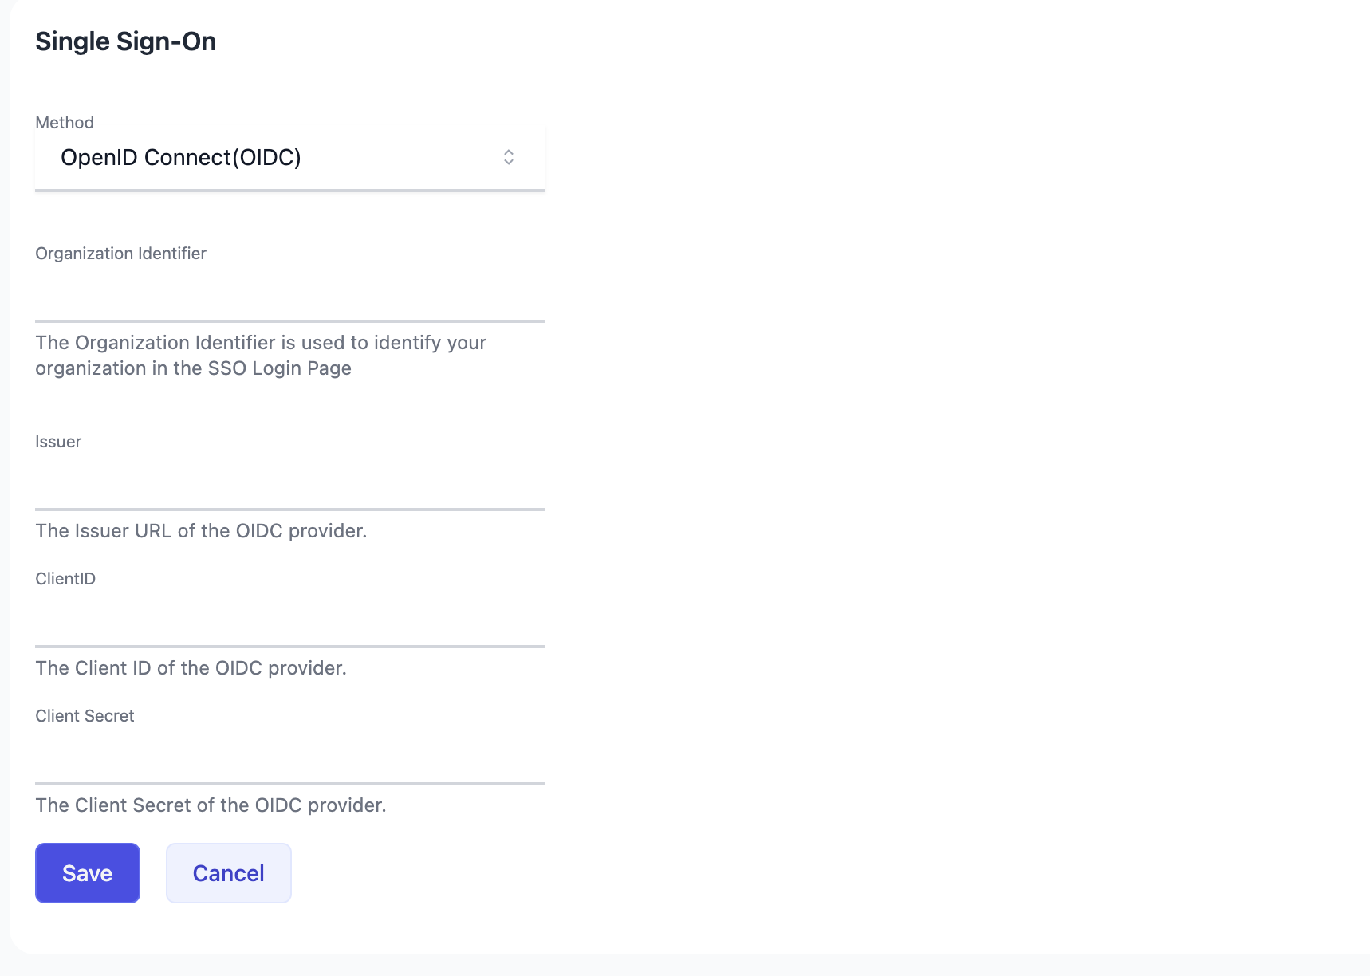Click the Issuer label

click(x=57, y=441)
